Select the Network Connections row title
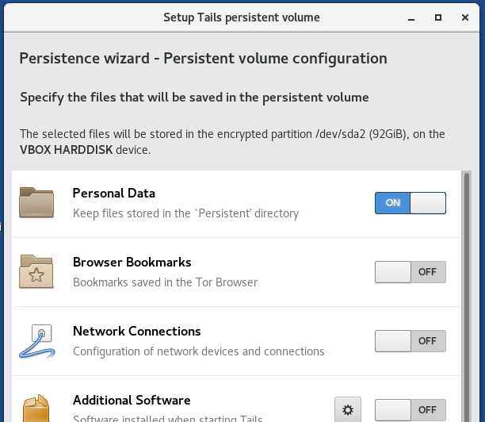 [137, 332]
